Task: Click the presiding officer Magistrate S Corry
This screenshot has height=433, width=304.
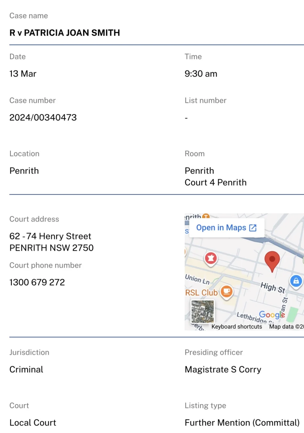Action: pos(223,369)
